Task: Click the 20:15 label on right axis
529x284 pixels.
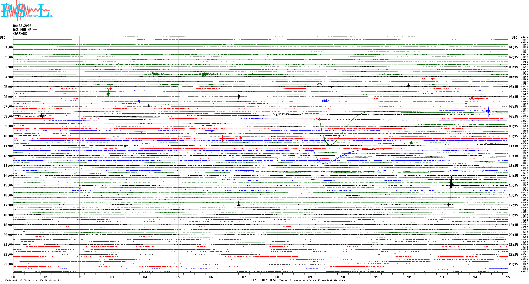Action: pyautogui.click(x=513, y=235)
